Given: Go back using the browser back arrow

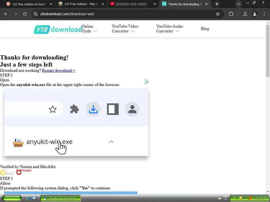Looking at the screenshot, I should pyautogui.click(x=6, y=14).
